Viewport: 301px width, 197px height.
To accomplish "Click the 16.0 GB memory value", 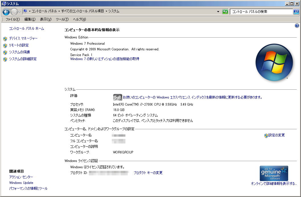I will click(119, 110).
